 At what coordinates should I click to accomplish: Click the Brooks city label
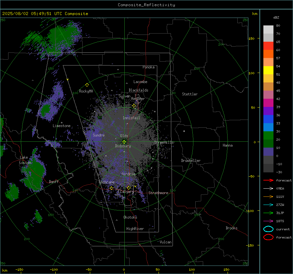tap(231, 228)
